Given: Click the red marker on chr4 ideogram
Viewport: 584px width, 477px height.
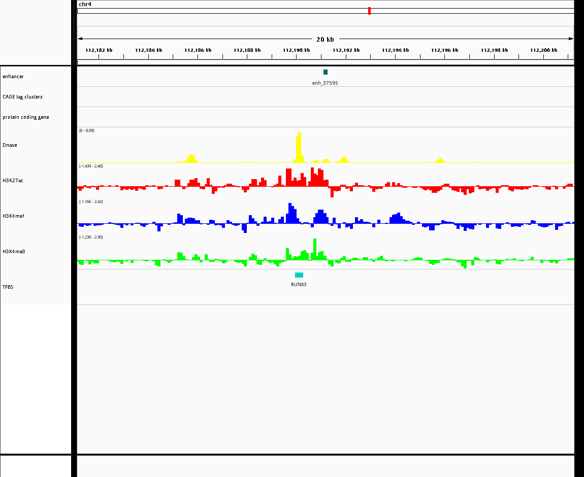Looking at the screenshot, I should click(370, 11).
